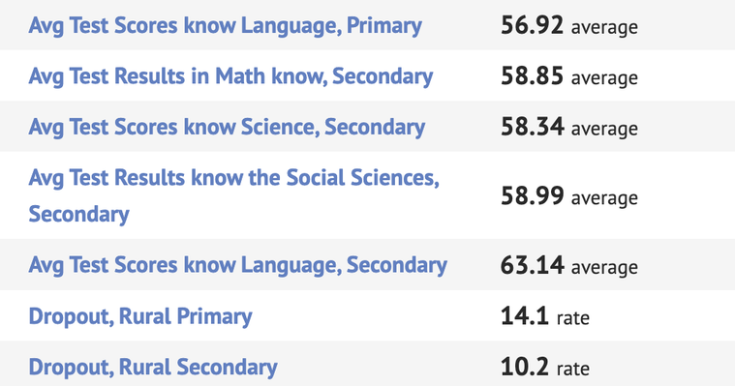735x386 pixels.
Task: Select the 58.99 Social Sciences value
Action: [x=532, y=195]
